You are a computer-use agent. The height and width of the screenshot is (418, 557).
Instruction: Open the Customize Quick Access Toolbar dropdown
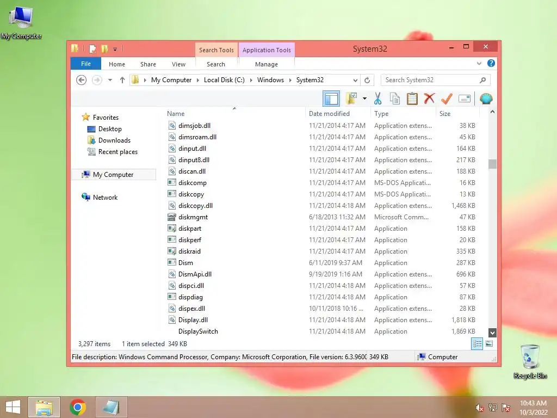[115, 49]
